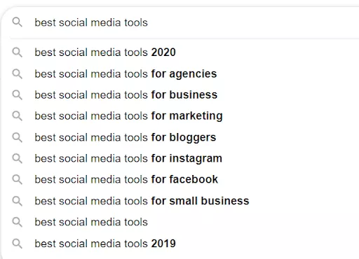The height and width of the screenshot is (259, 359).
Task: Click the magnifier icon beside 'for bloggers'
Action: click(18, 137)
